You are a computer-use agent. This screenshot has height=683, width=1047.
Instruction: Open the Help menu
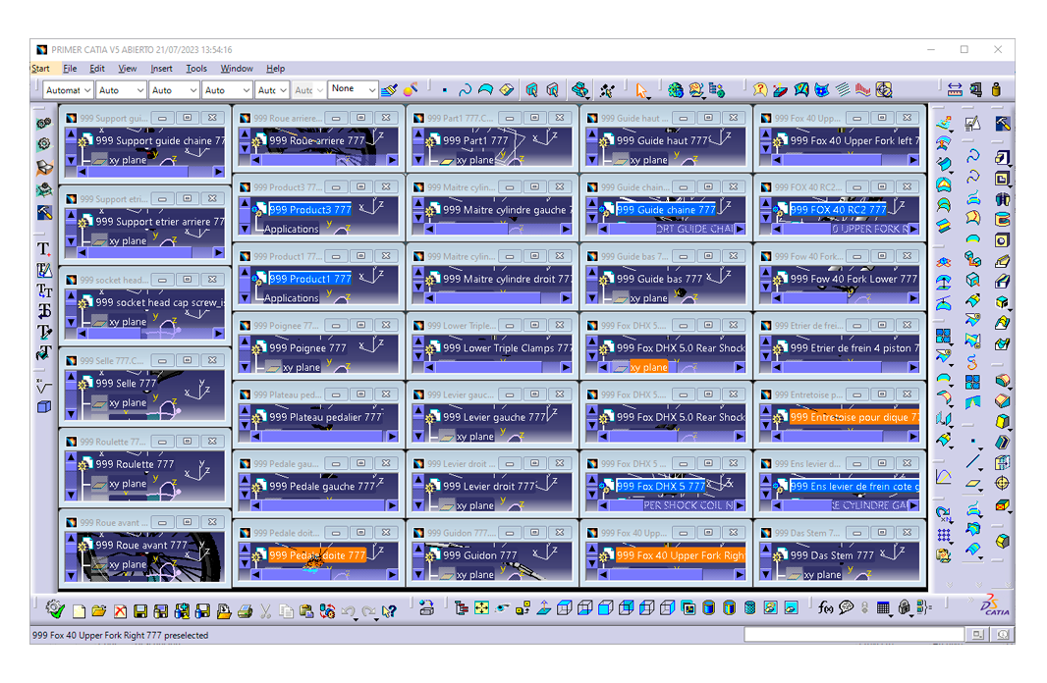coord(275,69)
